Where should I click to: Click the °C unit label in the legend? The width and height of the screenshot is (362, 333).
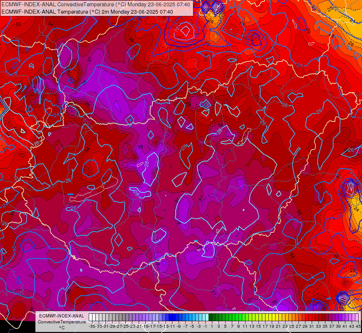(62, 328)
